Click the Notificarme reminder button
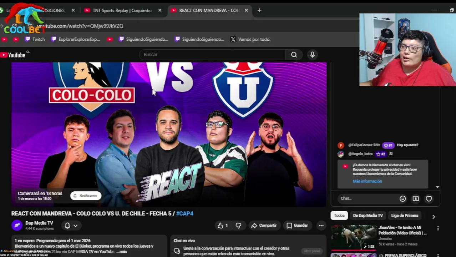The width and height of the screenshot is (456, 257). tap(86, 196)
